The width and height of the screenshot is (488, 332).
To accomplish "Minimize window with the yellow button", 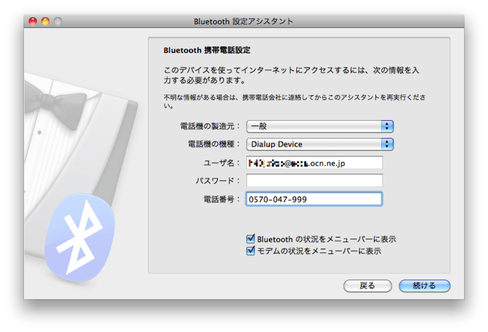I will point(45,21).
